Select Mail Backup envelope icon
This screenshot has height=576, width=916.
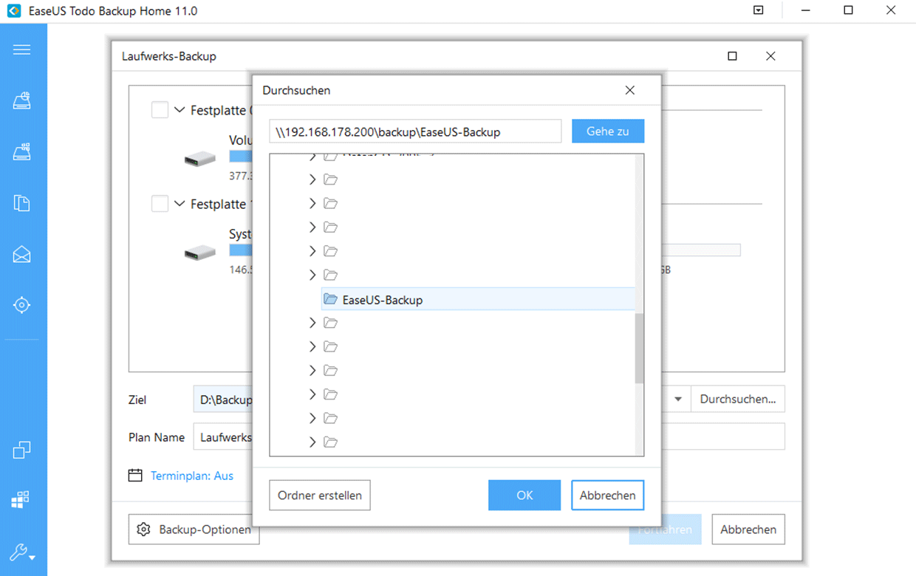(22, 254)
